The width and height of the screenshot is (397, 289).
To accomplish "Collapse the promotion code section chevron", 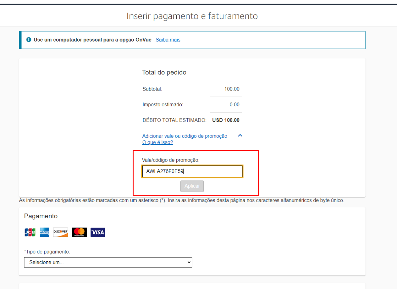I will tap(240, 135).
